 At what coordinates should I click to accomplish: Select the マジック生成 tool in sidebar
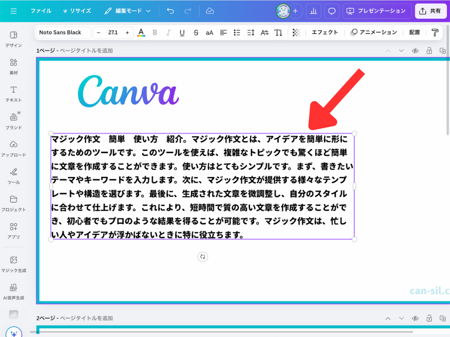click(13, 264)
